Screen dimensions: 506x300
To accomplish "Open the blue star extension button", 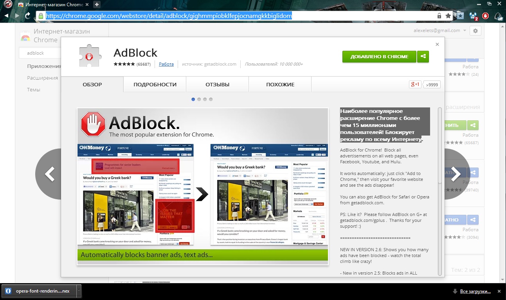I will [461, 16].
